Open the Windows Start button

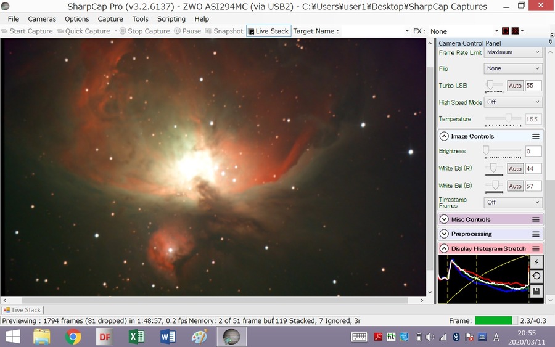click(x=13, y=337)
